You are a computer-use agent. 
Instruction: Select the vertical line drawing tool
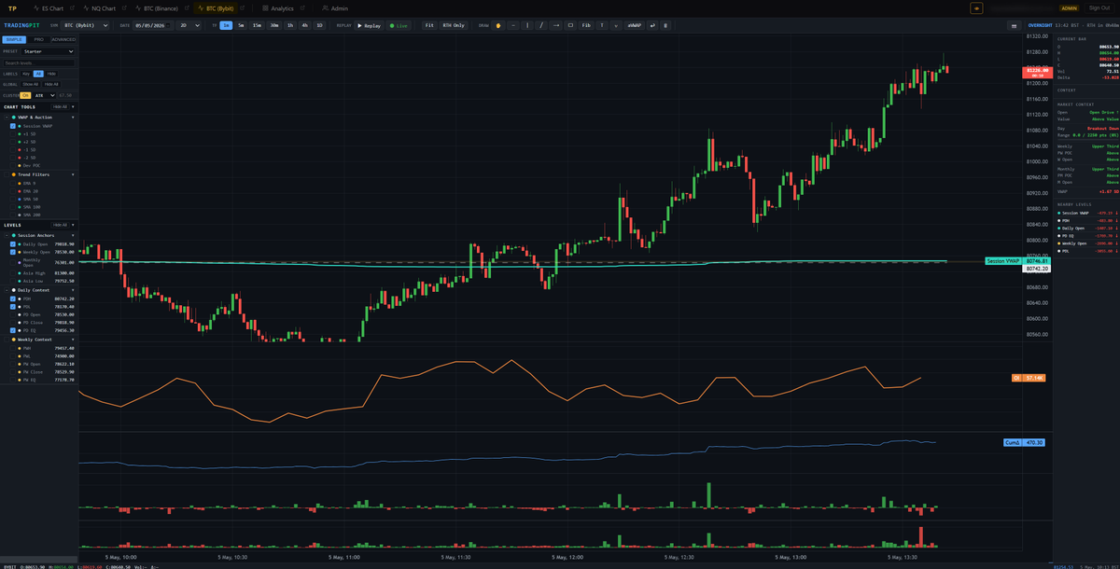(527, 25)
